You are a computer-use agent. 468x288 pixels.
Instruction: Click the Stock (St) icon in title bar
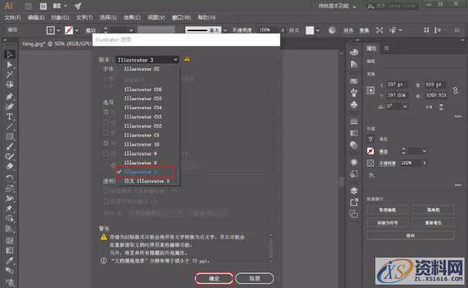[x=44, y=6]
